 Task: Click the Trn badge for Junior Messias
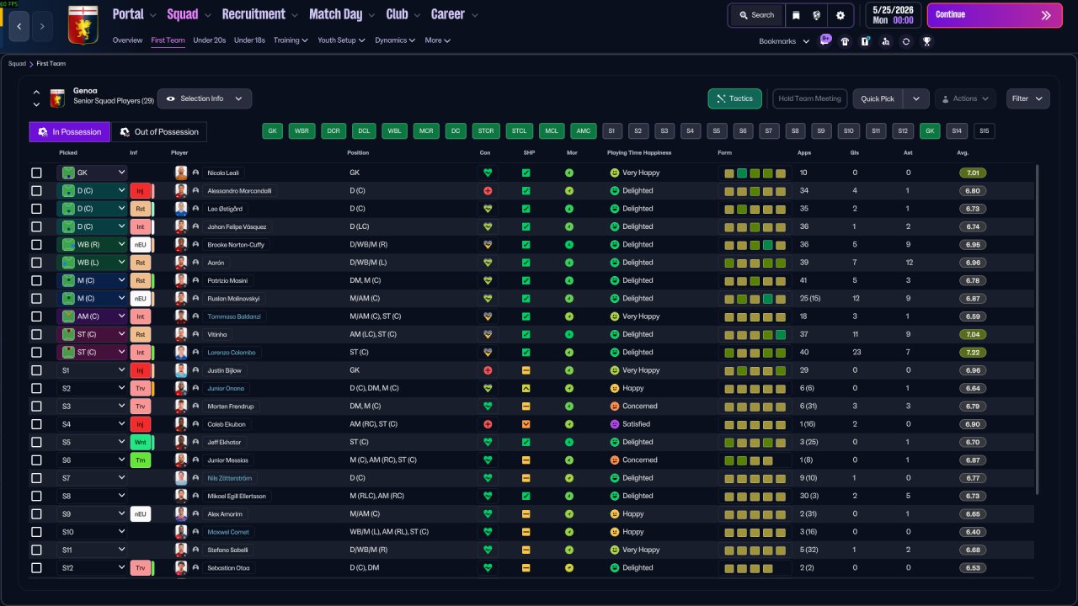(141, 460)
